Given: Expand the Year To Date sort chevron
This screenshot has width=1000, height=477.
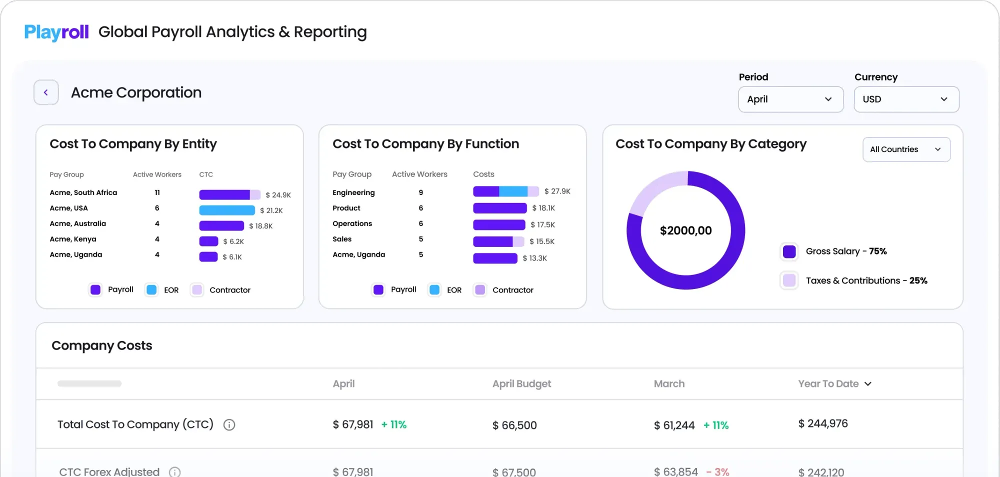Looking at the screenshot, I should coord(868,384).
